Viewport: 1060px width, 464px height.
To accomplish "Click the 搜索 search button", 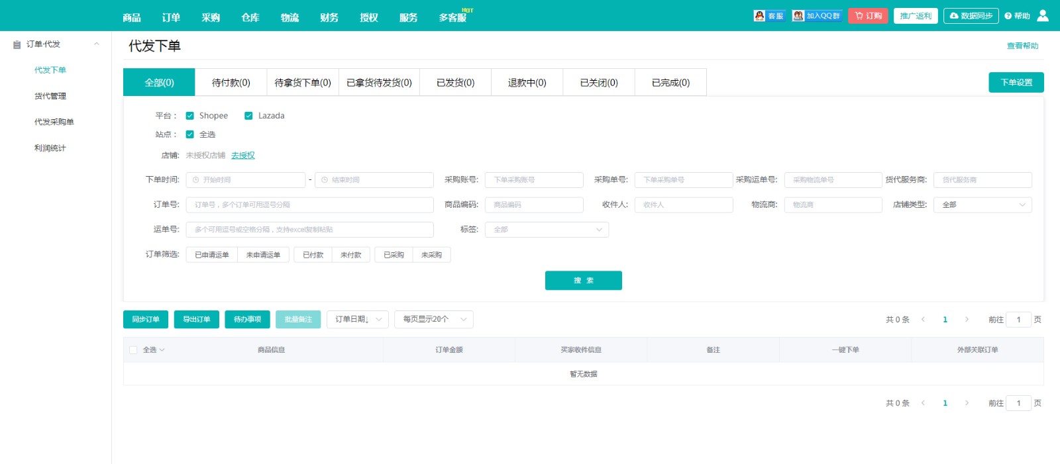I will coord(584,281).
